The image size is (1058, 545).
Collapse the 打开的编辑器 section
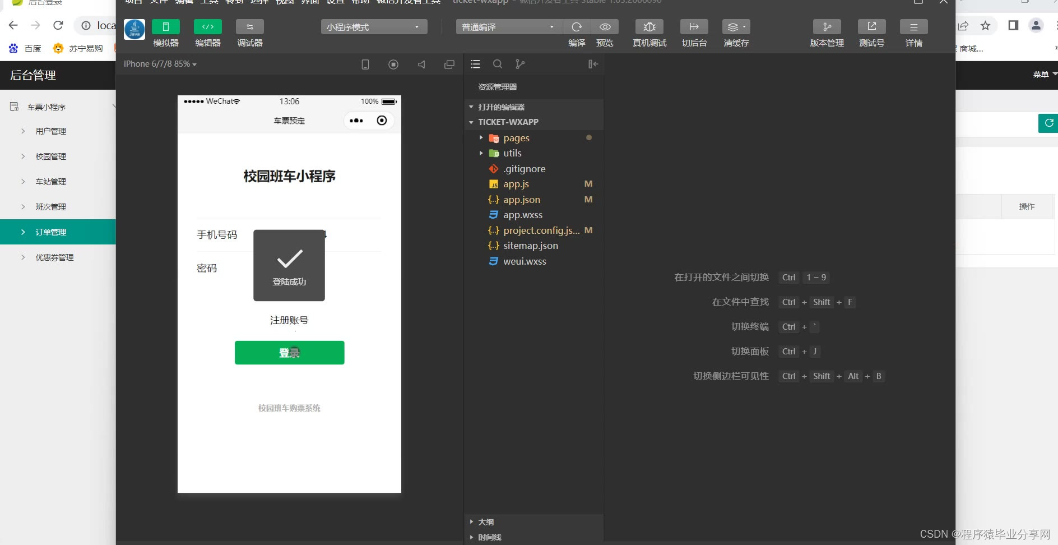pyautogui.click(x=534, y=107)
